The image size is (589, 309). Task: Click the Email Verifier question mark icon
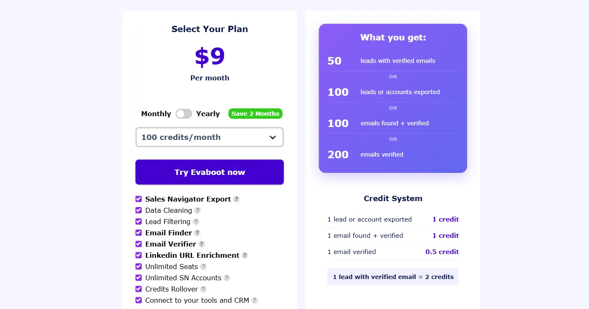[202, 244]
